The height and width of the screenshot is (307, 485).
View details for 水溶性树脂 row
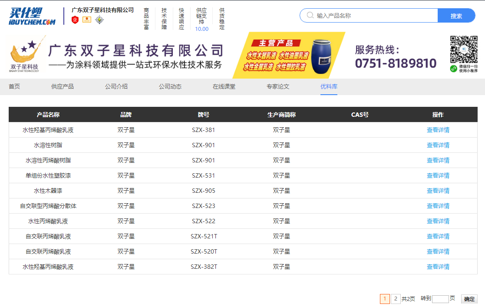pyautogui.click(x=438, y=145)
